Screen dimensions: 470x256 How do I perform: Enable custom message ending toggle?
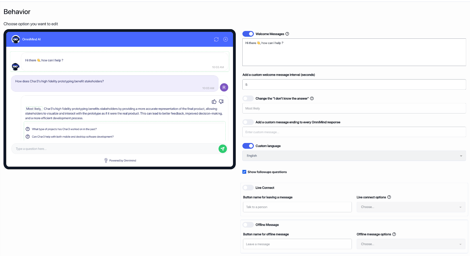point(248,122)
